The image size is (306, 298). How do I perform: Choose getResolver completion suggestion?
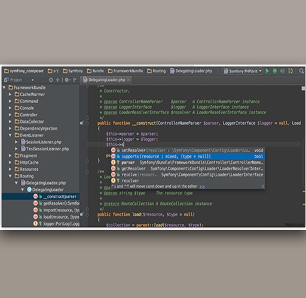coord(188,168)
